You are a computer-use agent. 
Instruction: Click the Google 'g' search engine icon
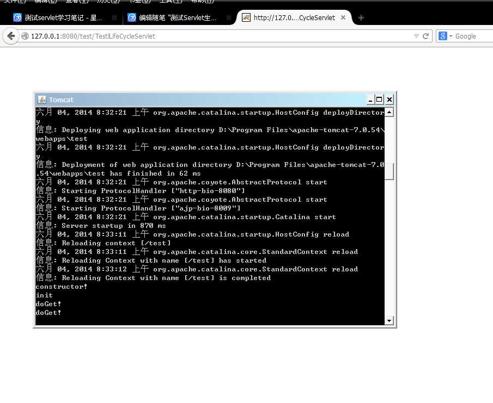443,36
